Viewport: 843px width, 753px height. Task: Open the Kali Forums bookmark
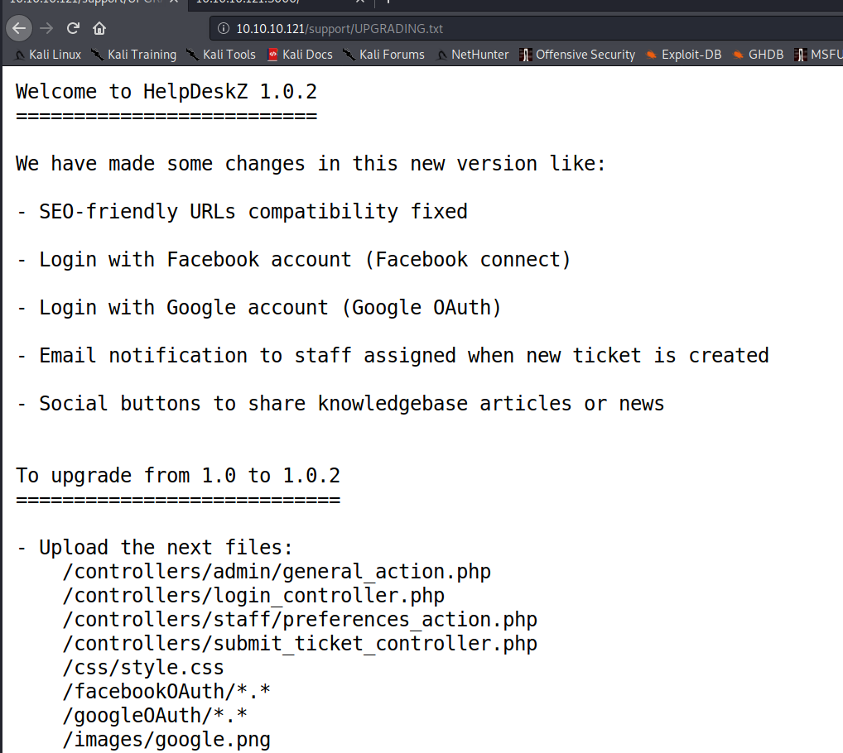coord(383,55)
